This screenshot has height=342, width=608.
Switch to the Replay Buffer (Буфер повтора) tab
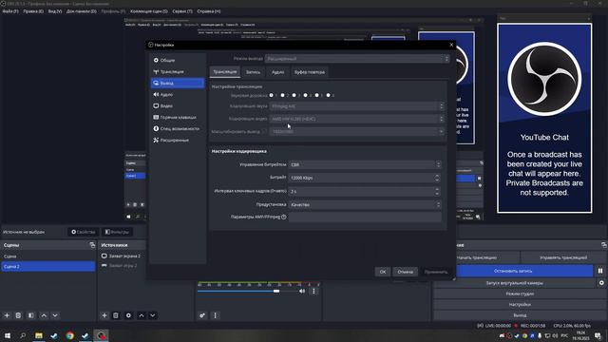[x=310, y=72]
